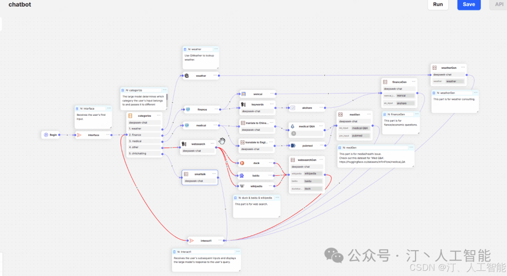
Task: Click the keywords node icon
Action: [244, 104]
